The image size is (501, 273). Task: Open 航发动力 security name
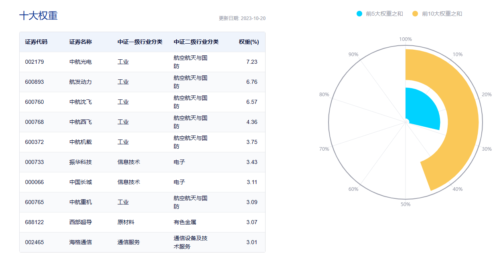[x=81, y=82]
